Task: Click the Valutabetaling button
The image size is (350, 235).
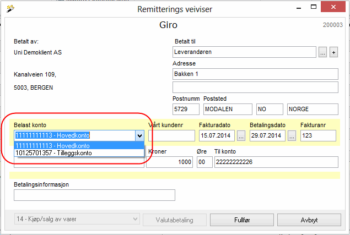Action: pos(174,220)
